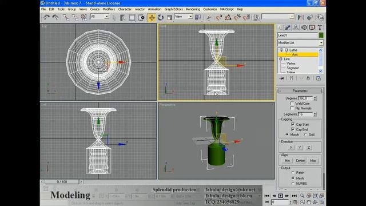Click the Degrees spinner arrows
Viewport: 366px width, 206px height.
click(x=315, y=98)
